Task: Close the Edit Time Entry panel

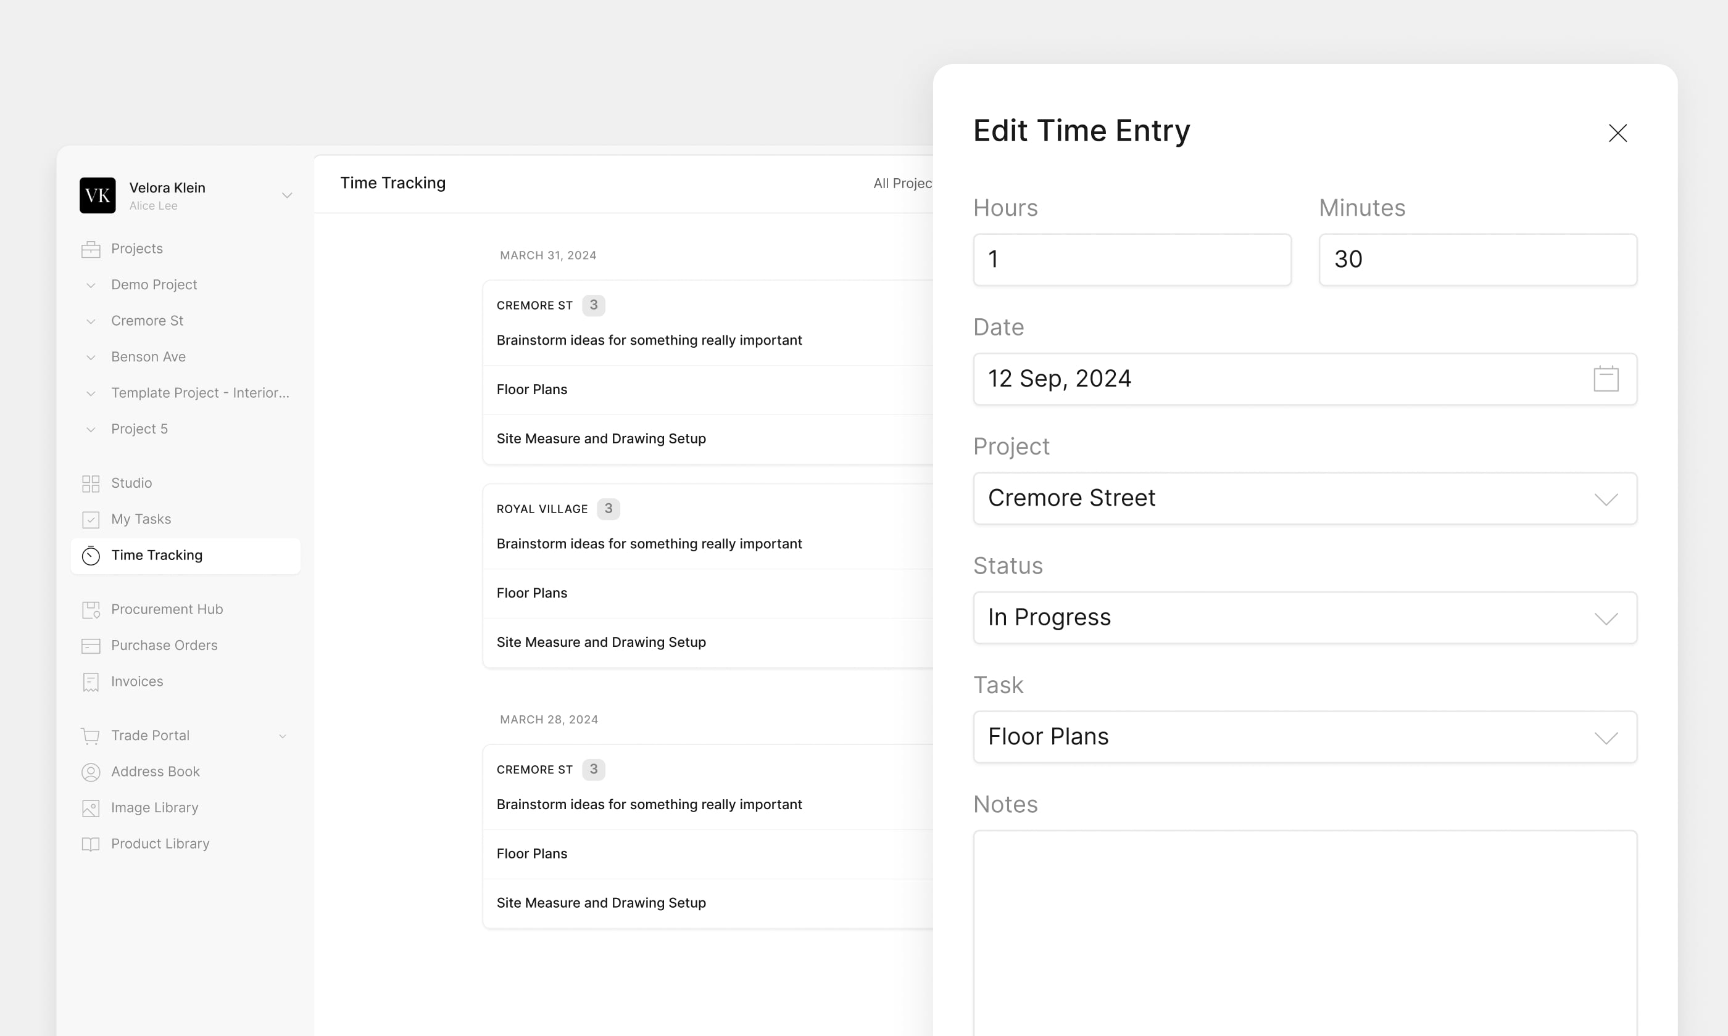Action: click(x=1618, y=133)
